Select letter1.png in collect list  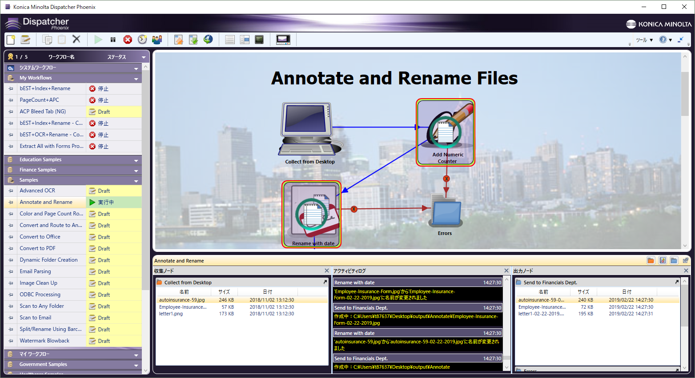(x=171, y=314)
